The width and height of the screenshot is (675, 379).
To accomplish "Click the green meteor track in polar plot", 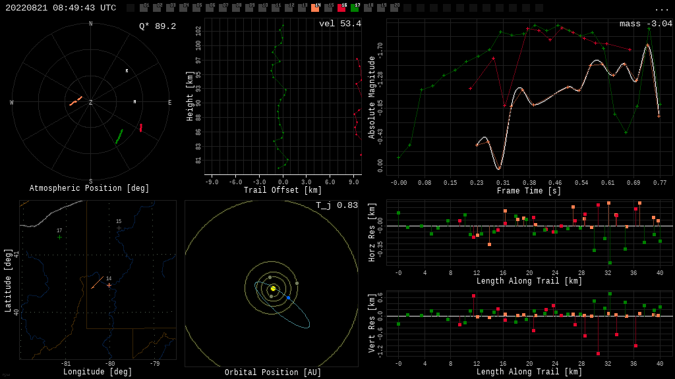I will point(119,137).
